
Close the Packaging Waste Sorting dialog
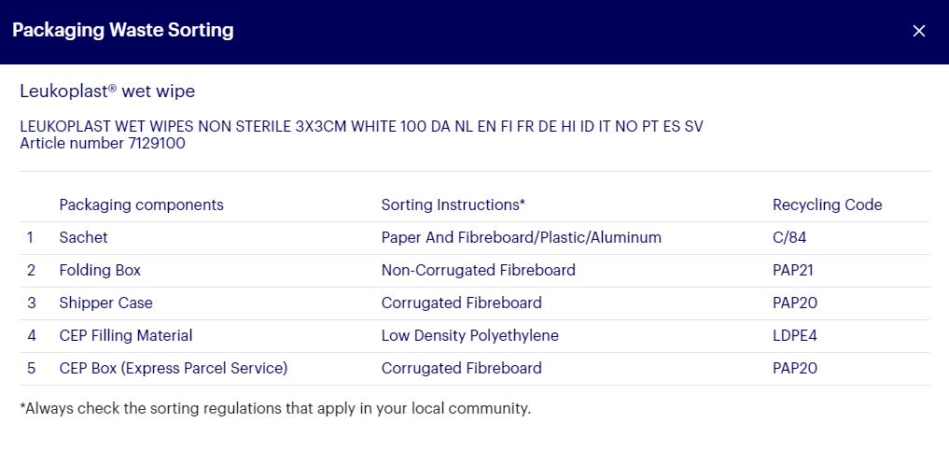point(919,31)
